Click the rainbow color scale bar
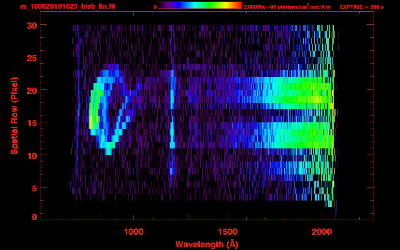The image size is (400, 250). pyautogui.click(x=200, y=5)
